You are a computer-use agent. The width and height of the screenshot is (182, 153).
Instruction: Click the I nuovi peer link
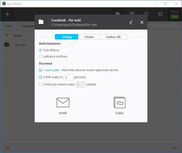coord(51,70)
